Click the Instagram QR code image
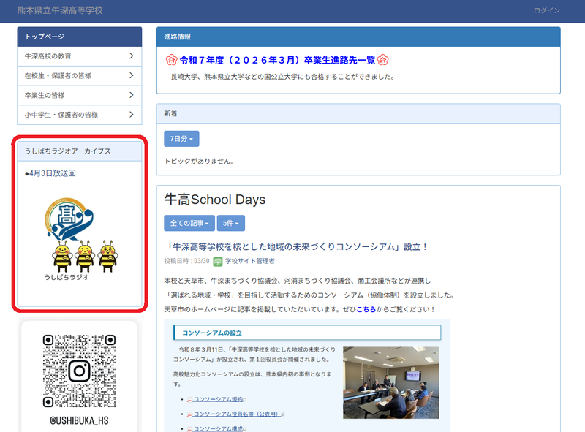This screenshot has width=585, height=432. coord(79,371)
